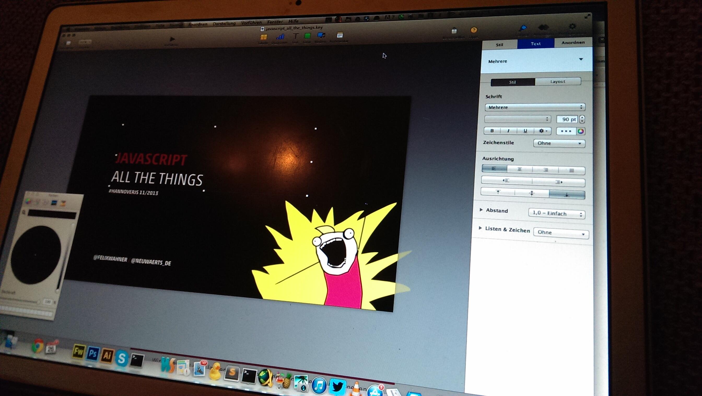
Task: Add a comment with the Kommentar icon
Action: coord(340,35)
